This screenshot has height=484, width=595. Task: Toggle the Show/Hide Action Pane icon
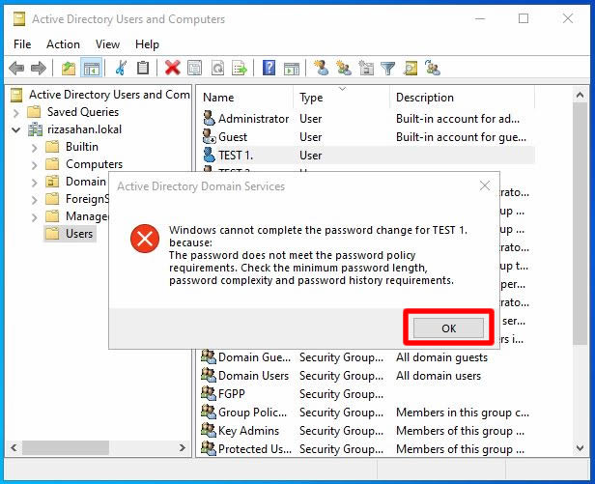coord(292,69)
